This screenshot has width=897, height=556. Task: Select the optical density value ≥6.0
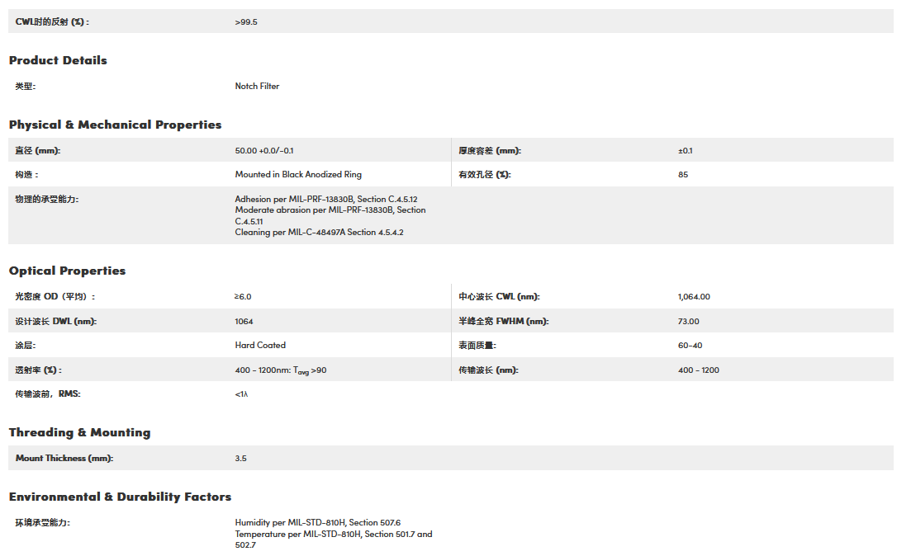[x=243, y=296]
